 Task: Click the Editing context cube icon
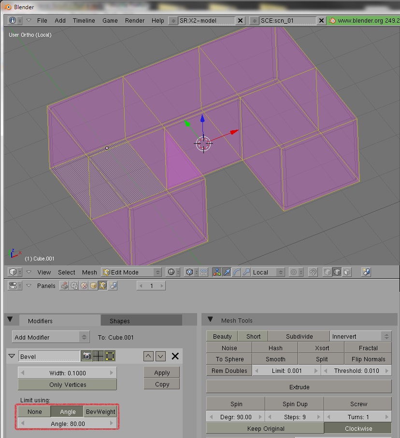103,286
